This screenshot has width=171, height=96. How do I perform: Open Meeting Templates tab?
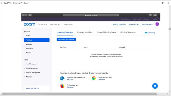[x=128, y=32]
